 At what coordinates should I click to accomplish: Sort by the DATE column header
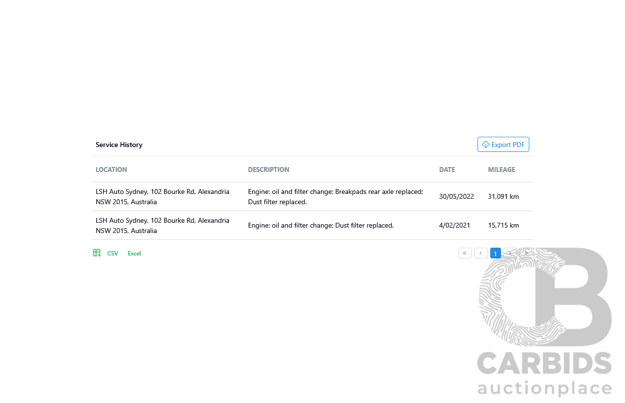coord(447,170)
